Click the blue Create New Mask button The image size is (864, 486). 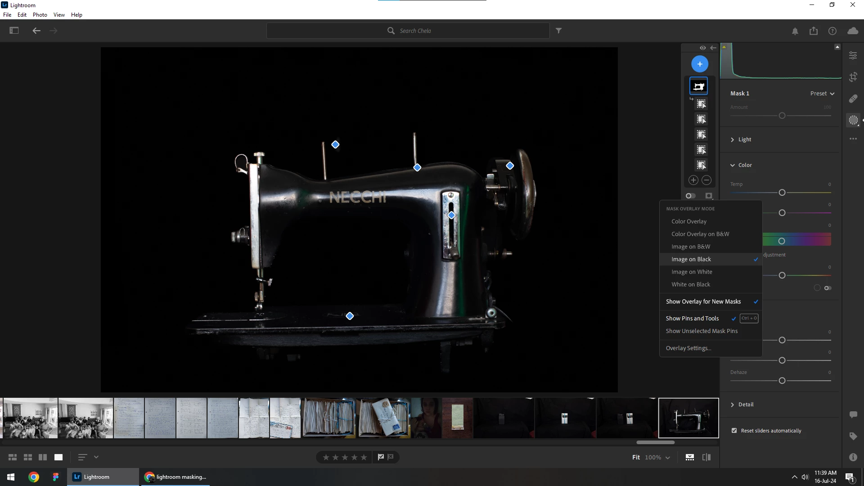tap(699, 64)
